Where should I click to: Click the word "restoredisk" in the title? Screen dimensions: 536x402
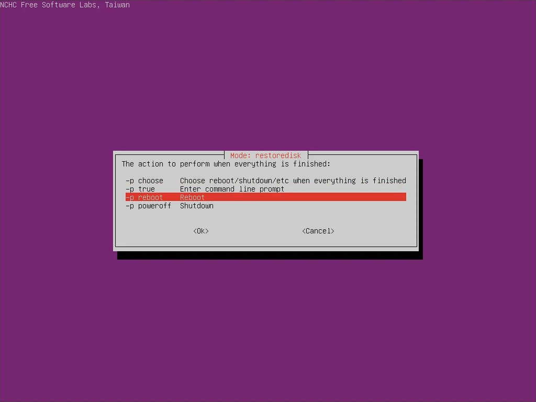point(278,155)
